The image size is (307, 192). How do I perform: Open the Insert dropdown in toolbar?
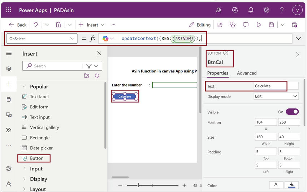(103, 25)
